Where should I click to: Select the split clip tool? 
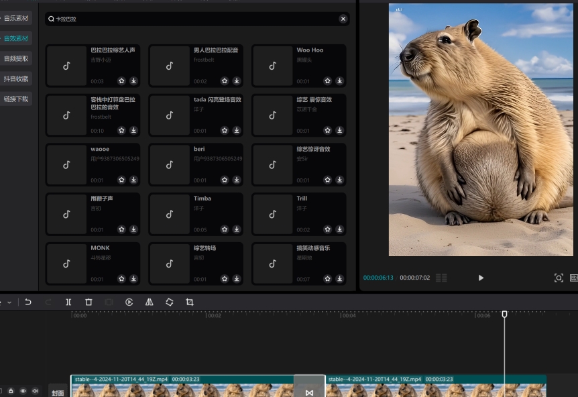(x=68, y=302)
